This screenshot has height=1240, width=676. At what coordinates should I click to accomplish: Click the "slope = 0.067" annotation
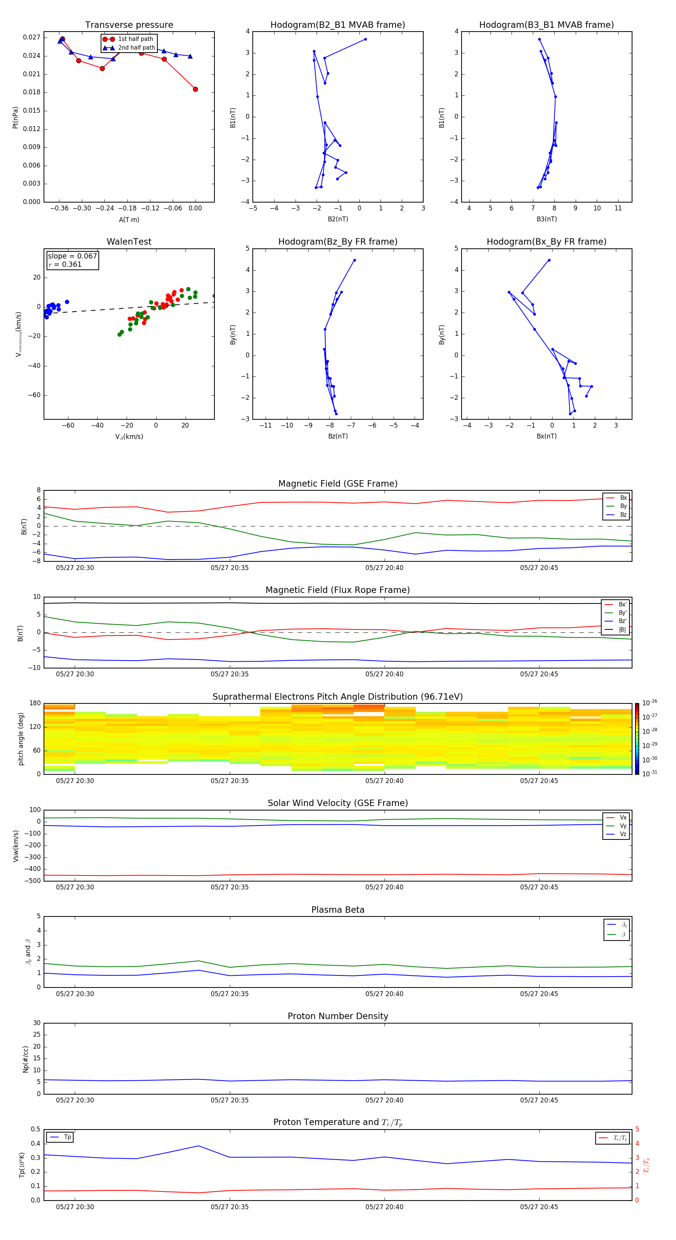coord(72,256)
